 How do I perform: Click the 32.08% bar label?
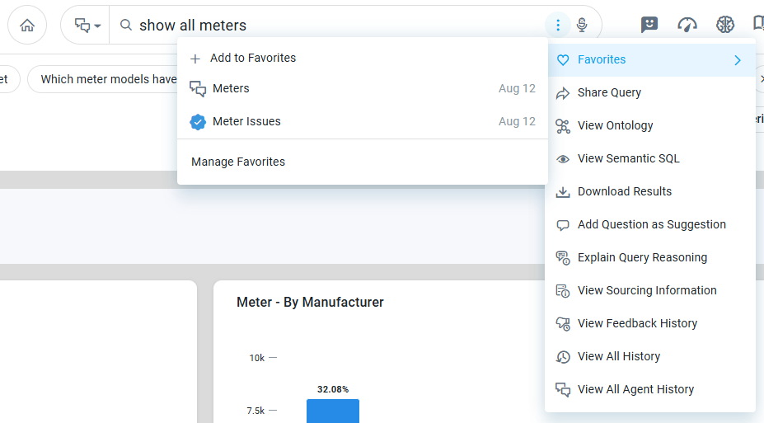tap(333, 389)
